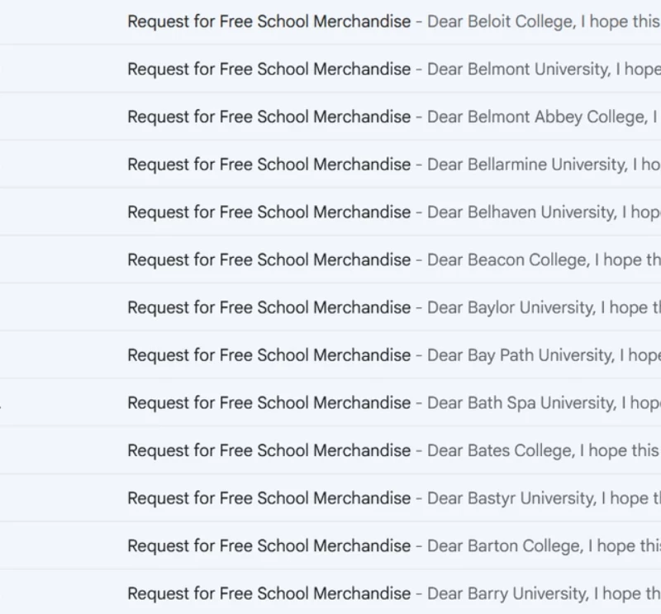Open the Bates College email
661x614 pixels.
click(x=330, y=450)
